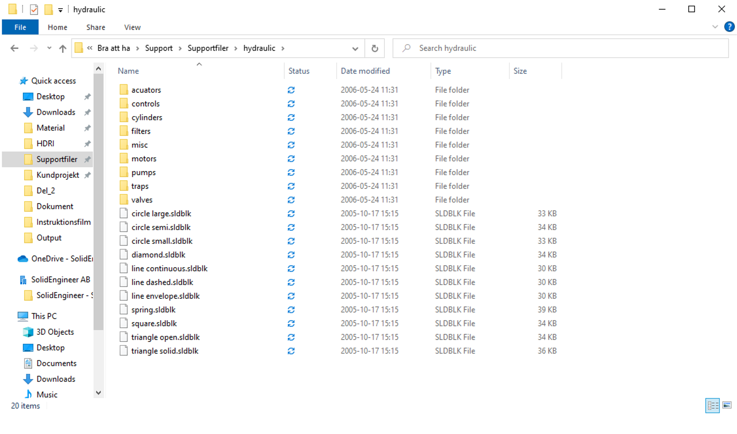The image size is (737, 434).
Task: Click the Properties quick access toolbar icon
Action: coord(34,9)
